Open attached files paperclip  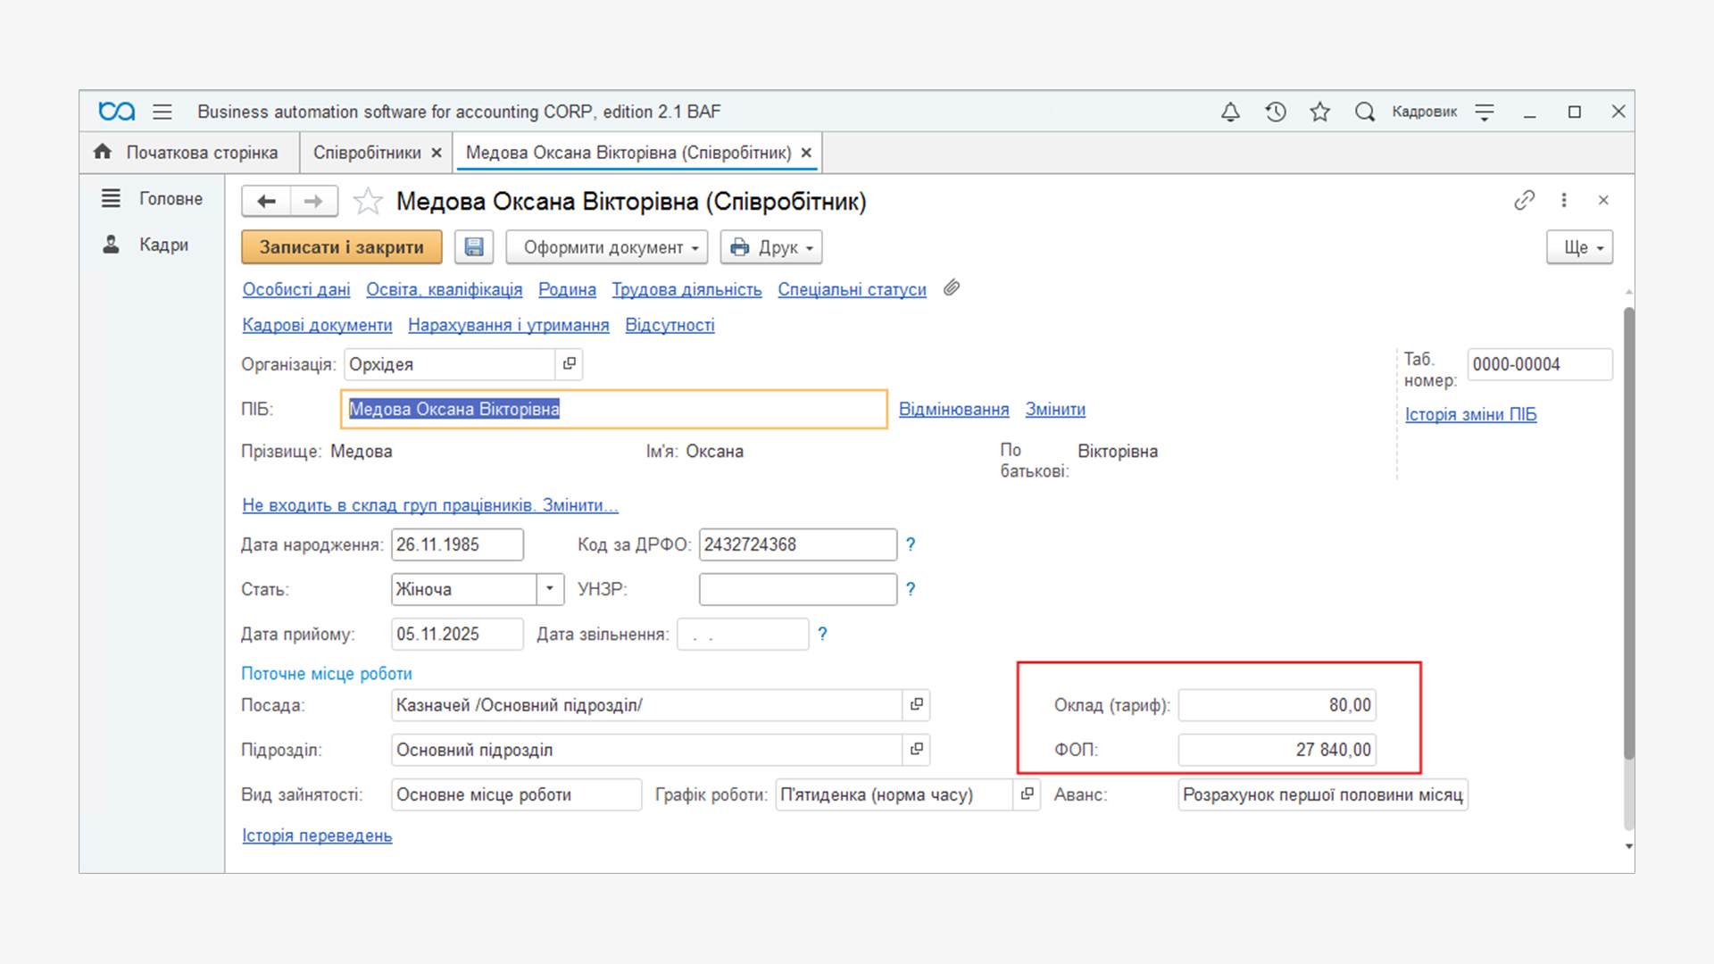pos(952,287)
